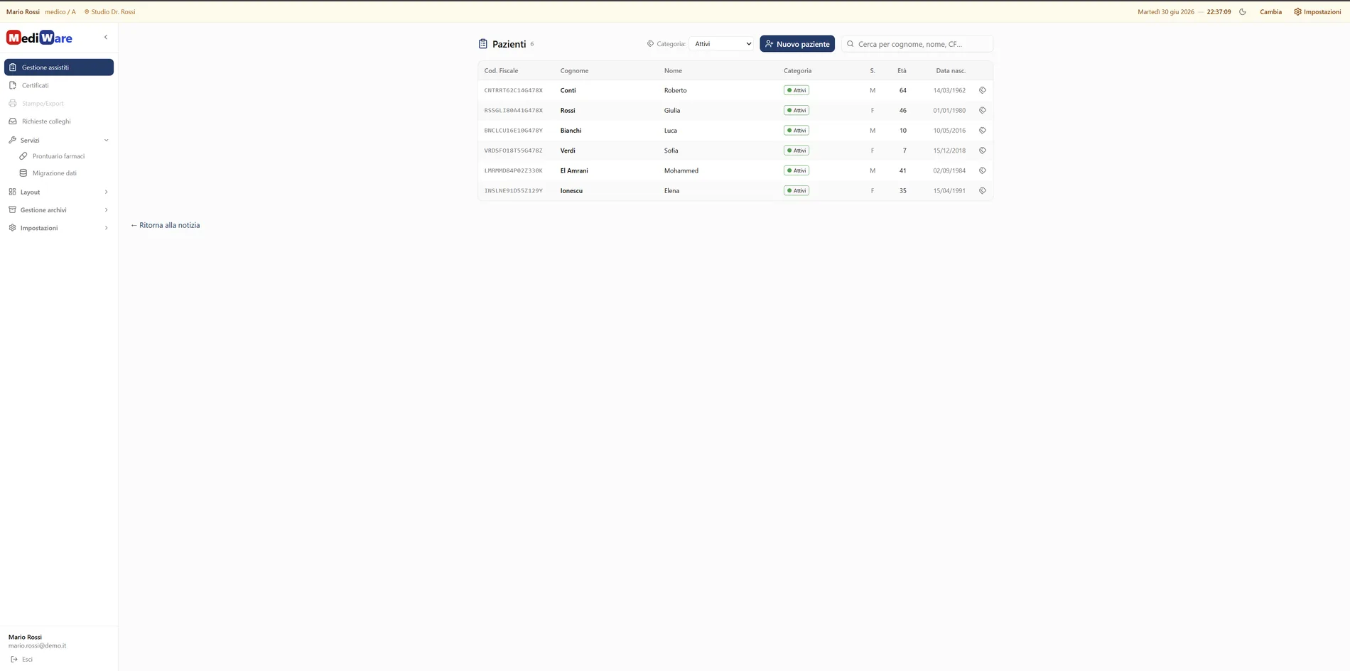Click the Nuovo paziente user-plus icon

pos(769,44)
